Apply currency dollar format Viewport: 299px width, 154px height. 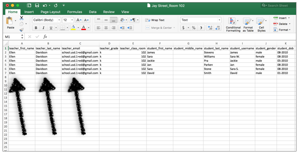[x=183, y=28]
